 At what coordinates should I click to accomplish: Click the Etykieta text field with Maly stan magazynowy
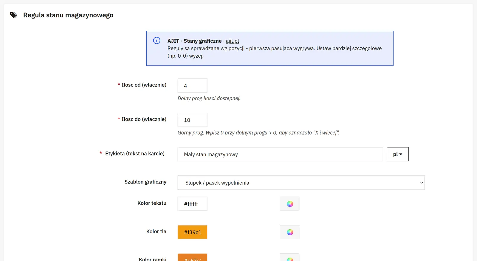pyautogui.click(x=280, y=154)
